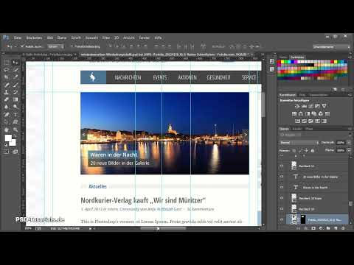
Task: Open the Ebenen panel menu
Action: pyautogui.click(x=350, y=129)
